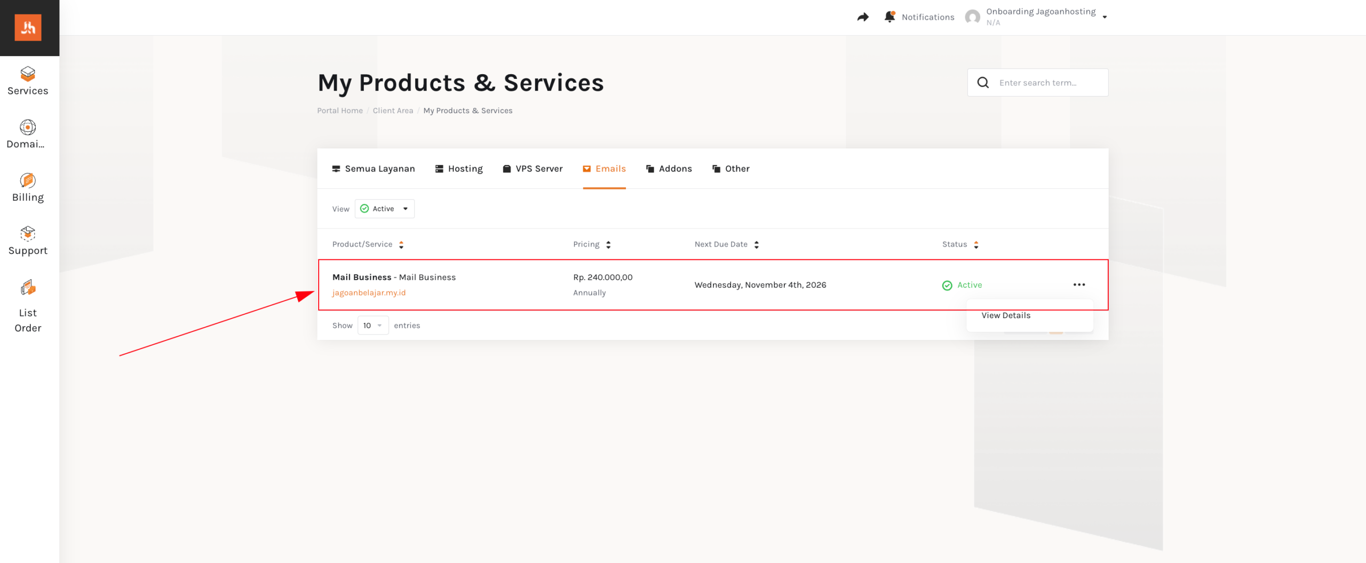Switch to the VPS Server tab
The width and height of the screenshot is (1366, 563).
click(x=533, y=169)
